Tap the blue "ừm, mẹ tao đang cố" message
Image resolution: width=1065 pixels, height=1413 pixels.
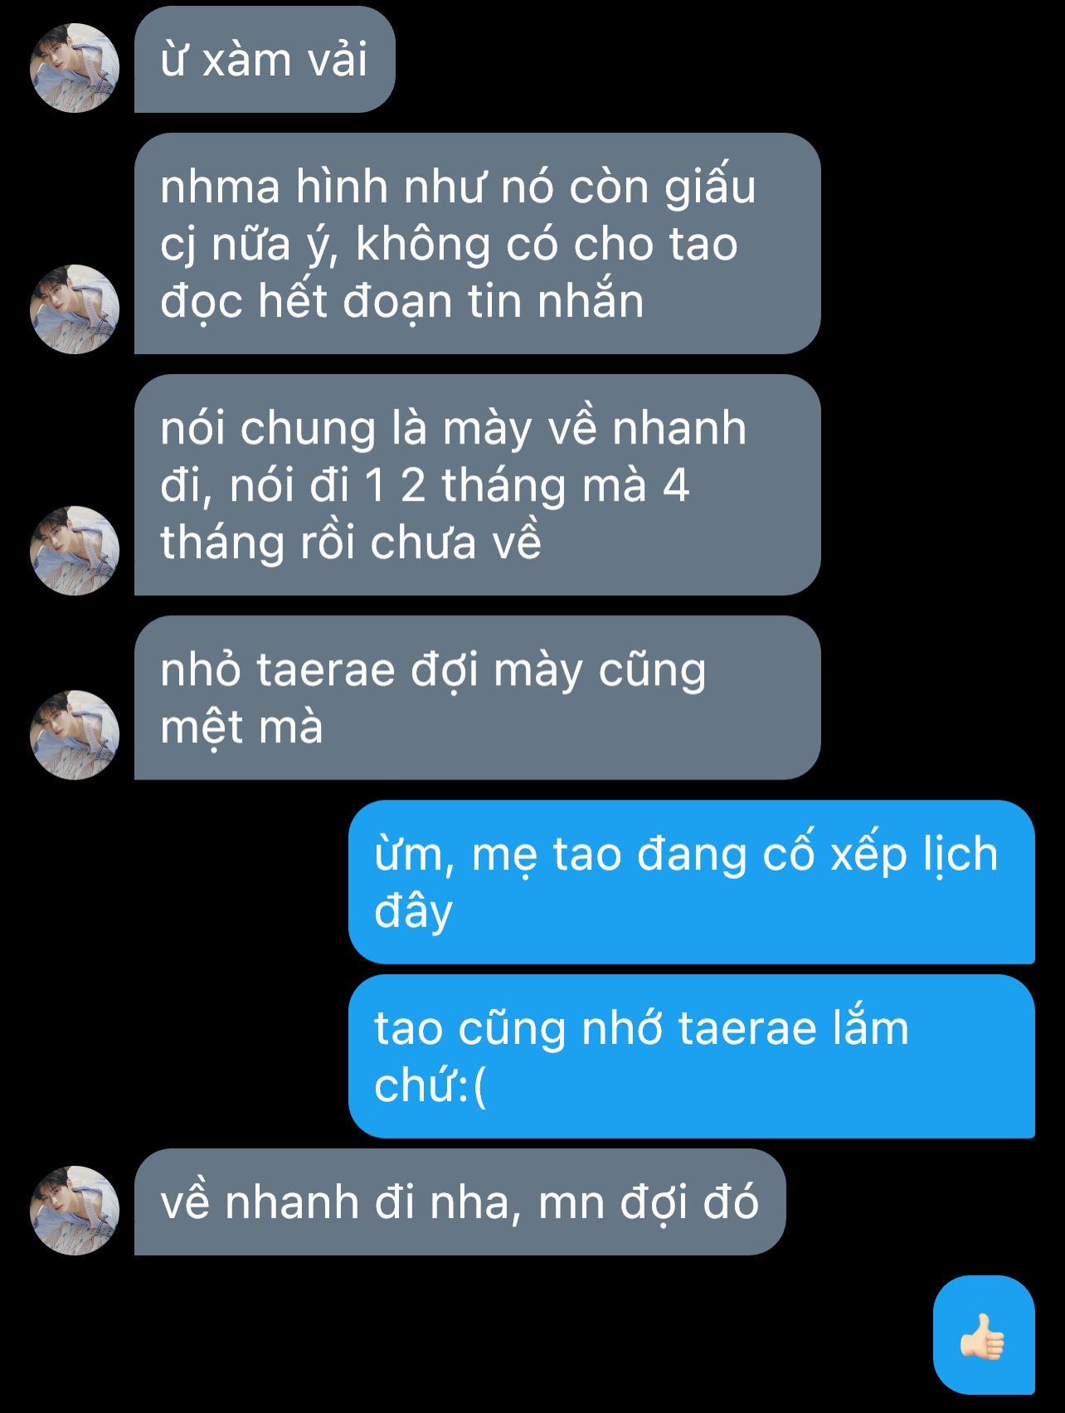click(692, 882)
